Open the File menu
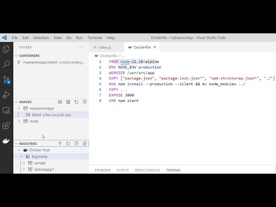The width and height of the screenshot is (276, 207). pos(14,37)
